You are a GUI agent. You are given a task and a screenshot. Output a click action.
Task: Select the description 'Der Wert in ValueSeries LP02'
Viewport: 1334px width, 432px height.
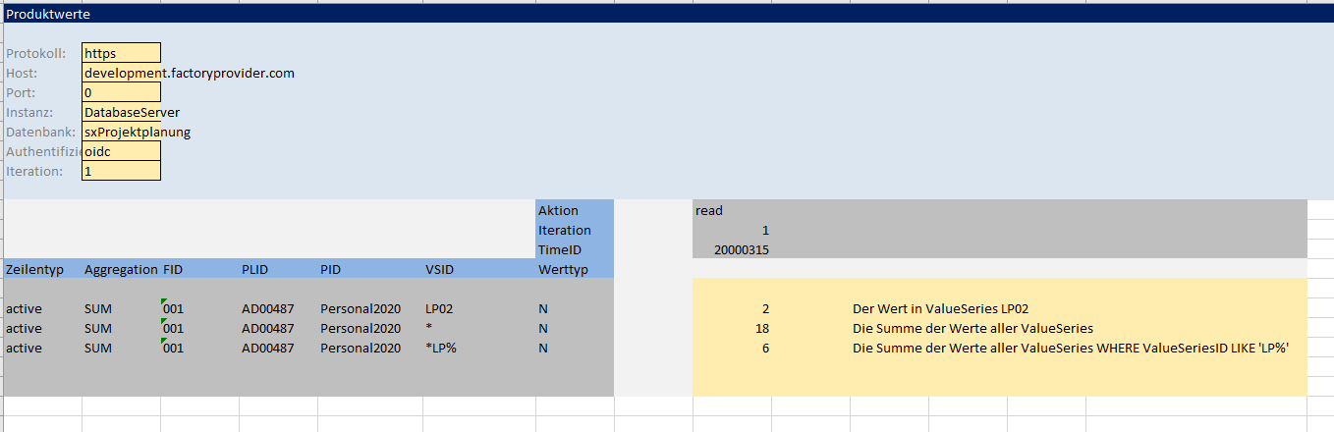pos(940,308)
